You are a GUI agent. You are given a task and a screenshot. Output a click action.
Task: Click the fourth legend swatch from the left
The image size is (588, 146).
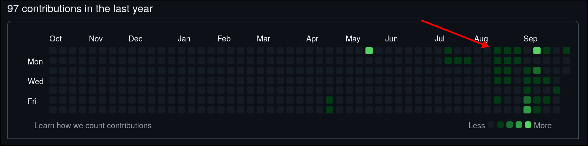pyautogui.click(x=519, y=125)
